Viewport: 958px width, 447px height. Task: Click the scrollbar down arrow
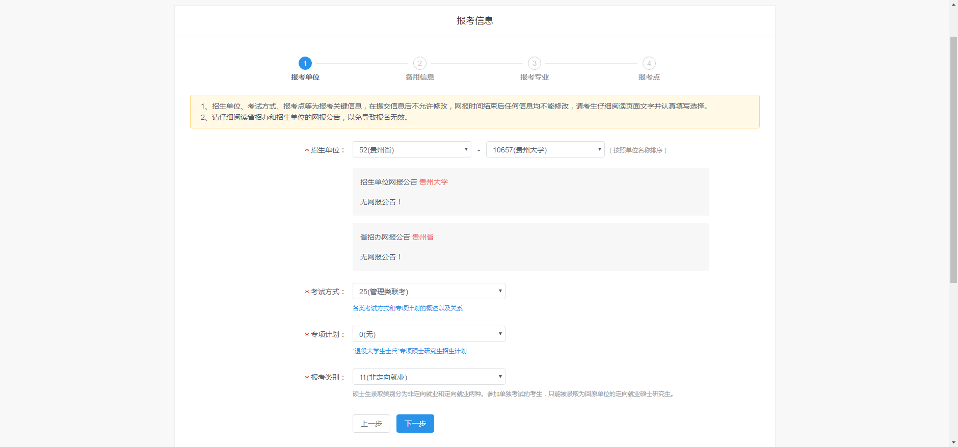click(953, 442)
